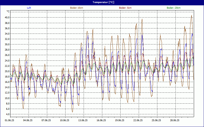The width and height of the screenshot is (204, 127).
Task: Click the 10.06.25 x-axis label
Action: pyautogui.click(x=65, y=120)
